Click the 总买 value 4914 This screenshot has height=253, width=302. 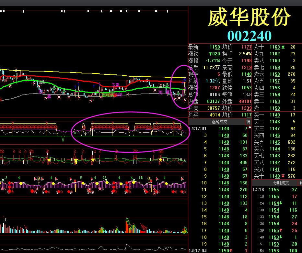click(215, 115)
